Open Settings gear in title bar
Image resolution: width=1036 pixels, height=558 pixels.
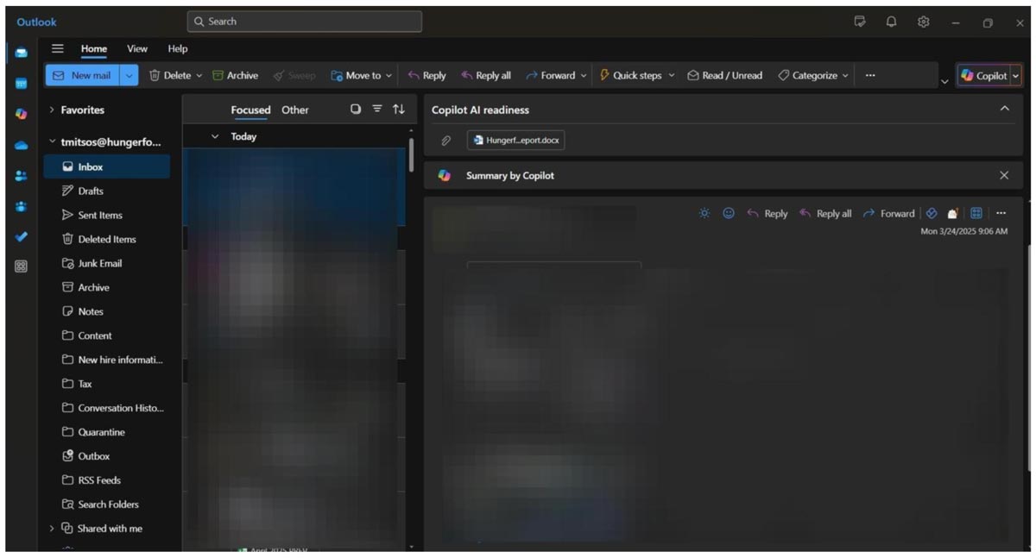tap(923, 22)
